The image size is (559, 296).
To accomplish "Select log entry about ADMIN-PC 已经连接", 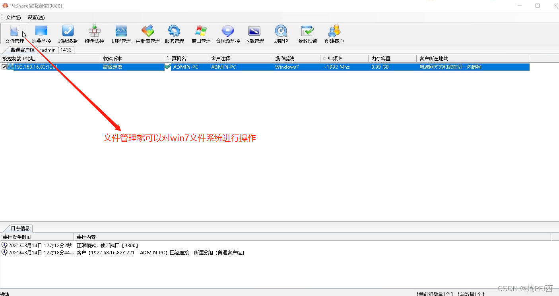I will click(161, 252).
